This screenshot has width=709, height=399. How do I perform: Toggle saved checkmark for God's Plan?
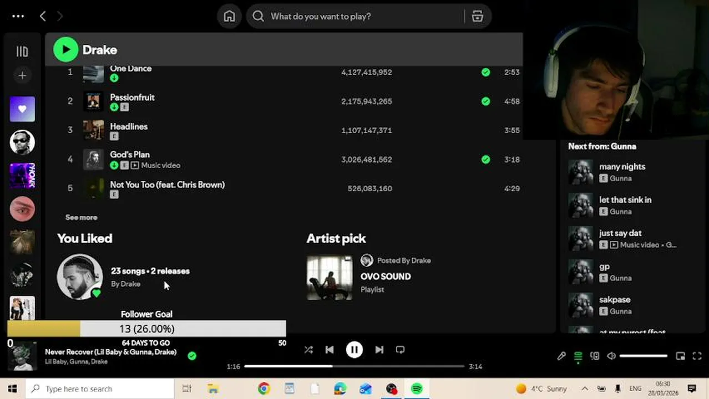click(485, 160)
